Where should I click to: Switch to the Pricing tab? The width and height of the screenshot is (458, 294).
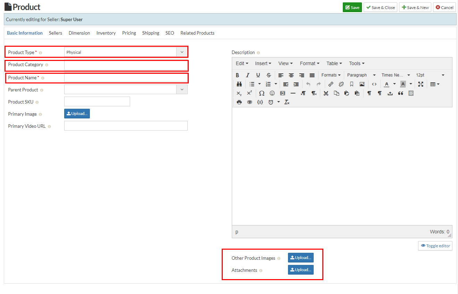129,33
